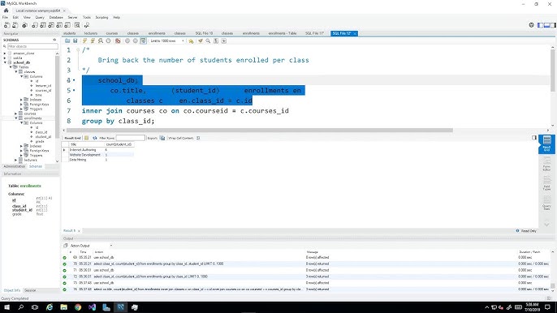This screenshot has height=313, width=557.
Task: Switch to the SQL File 10 tab
Action: tap(204, 33)
